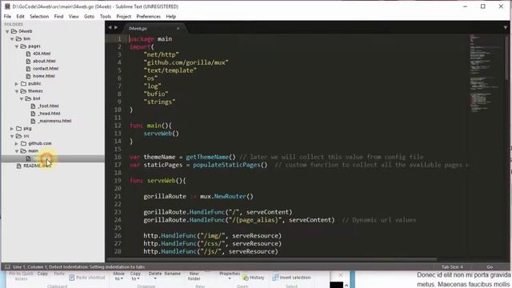Screen dimensions: 512x288
Task: Collapse the main folder in sidebar
Action: pyautogui.click(x=17, y=151)
